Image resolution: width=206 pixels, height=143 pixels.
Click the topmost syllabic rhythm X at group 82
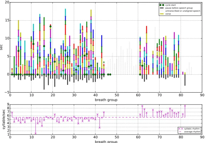point(185,106)
